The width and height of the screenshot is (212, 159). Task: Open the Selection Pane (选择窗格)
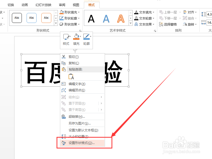pyautogui.click(x=168, y=24)
